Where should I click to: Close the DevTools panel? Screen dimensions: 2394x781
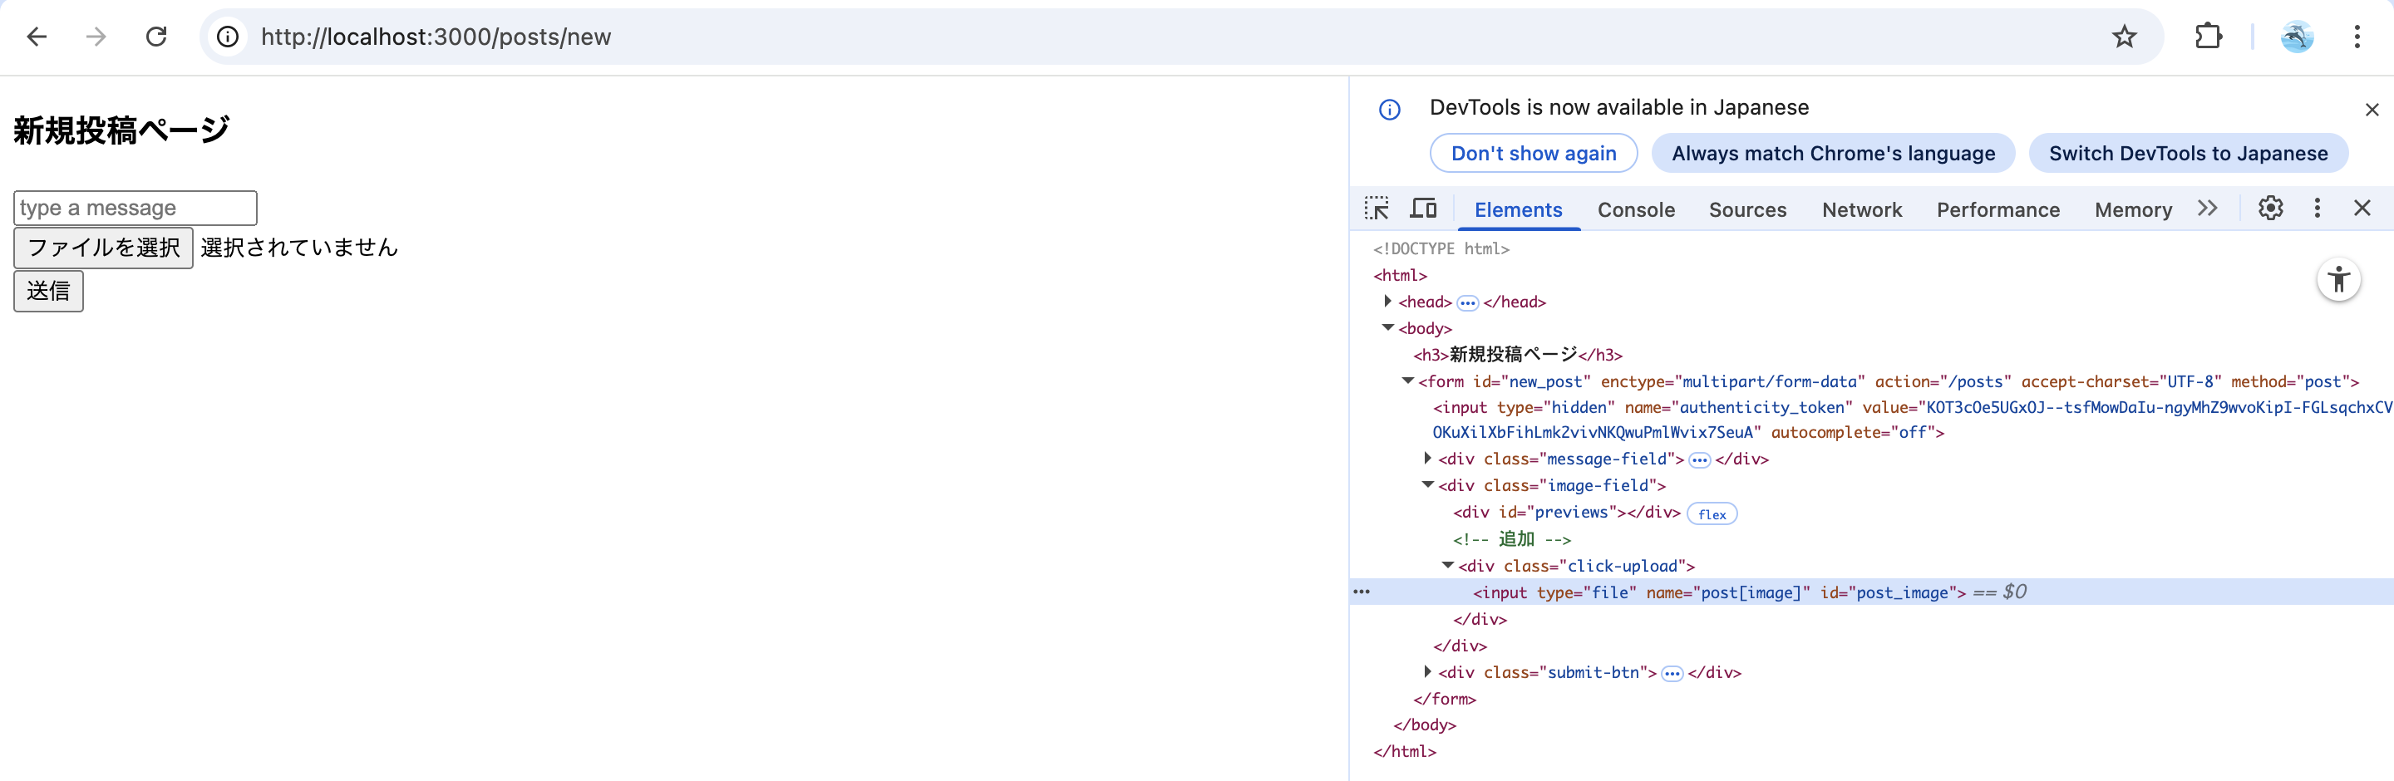tap(2362, 208)
